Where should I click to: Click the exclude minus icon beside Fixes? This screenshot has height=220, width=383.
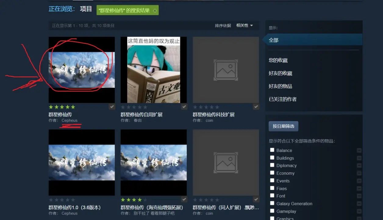[359, 189]
